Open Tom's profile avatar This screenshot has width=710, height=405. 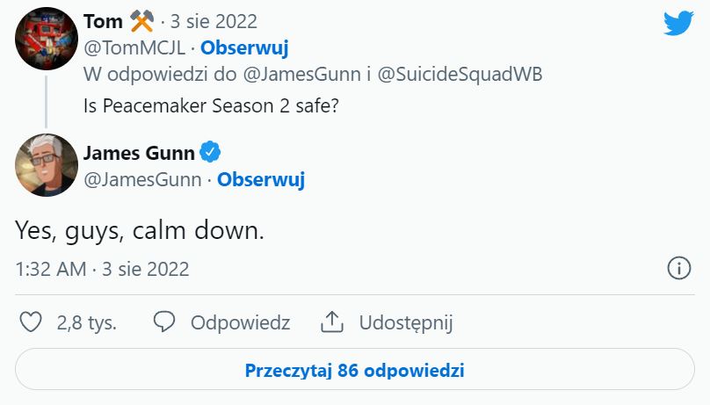47,39
